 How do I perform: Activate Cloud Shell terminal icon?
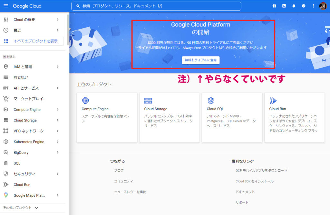pos(284,6)
